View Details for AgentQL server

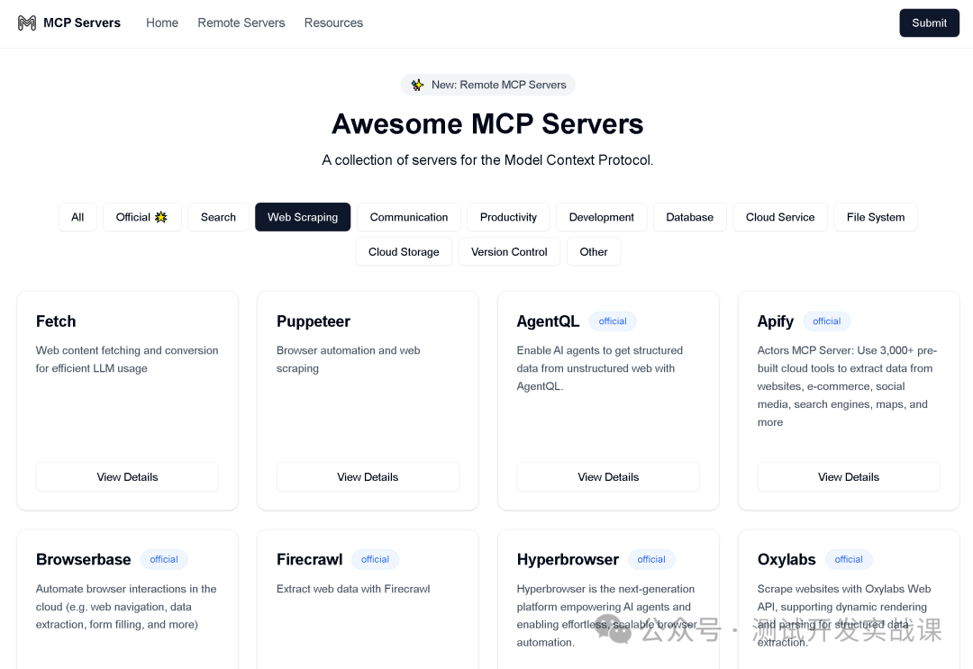(x=608, y=477)
